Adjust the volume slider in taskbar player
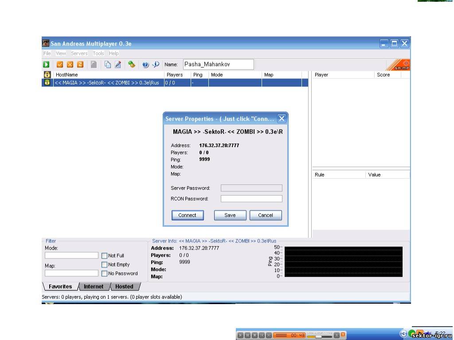Image resolution: width=454 pixels, height=340 pixels. click(x=319, y=336)
